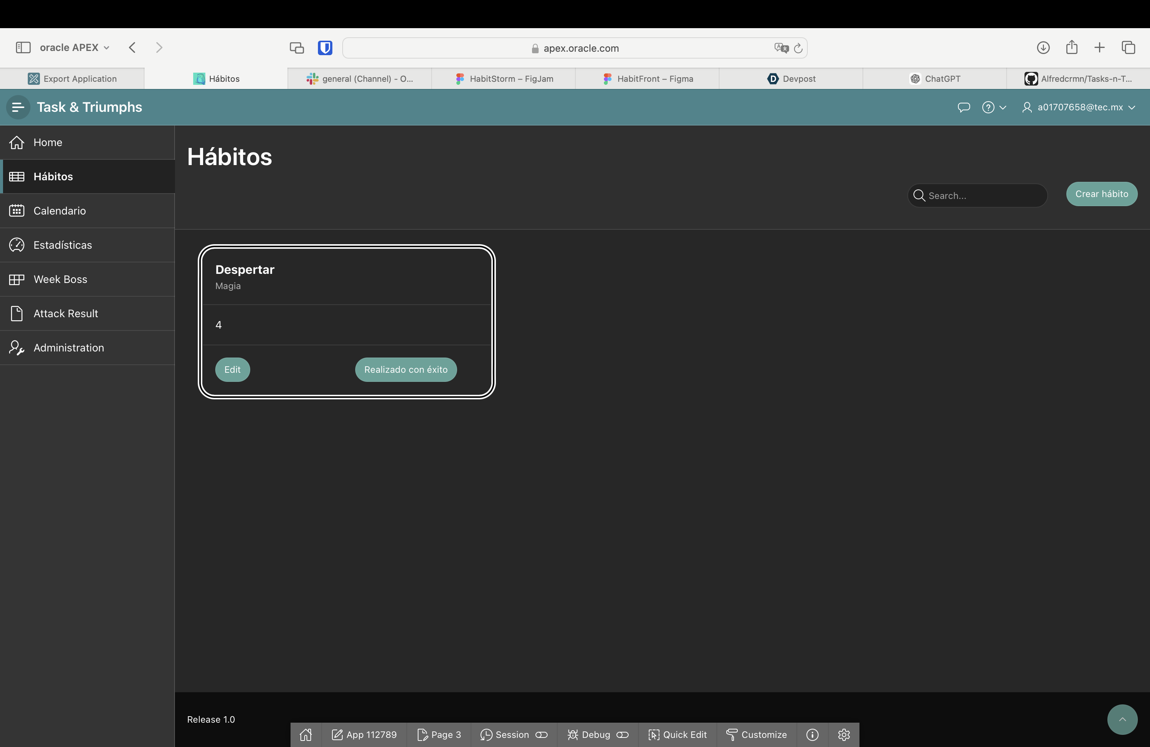Open Estadísticas in the sidebar
The width and height of the screenshot is (1150, 747).
pyautogui.click(x=62, y=245)
